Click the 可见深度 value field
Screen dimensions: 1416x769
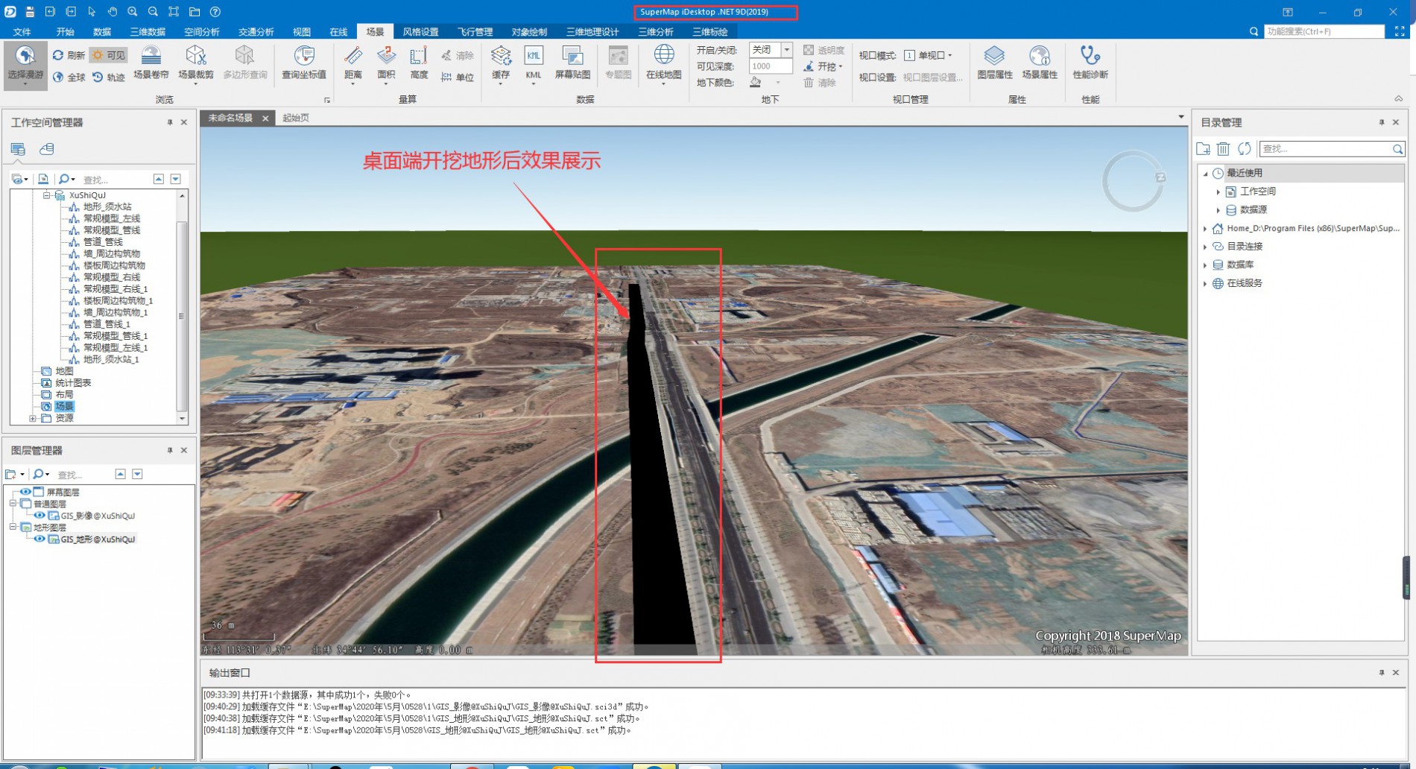(x=771, y=66)
